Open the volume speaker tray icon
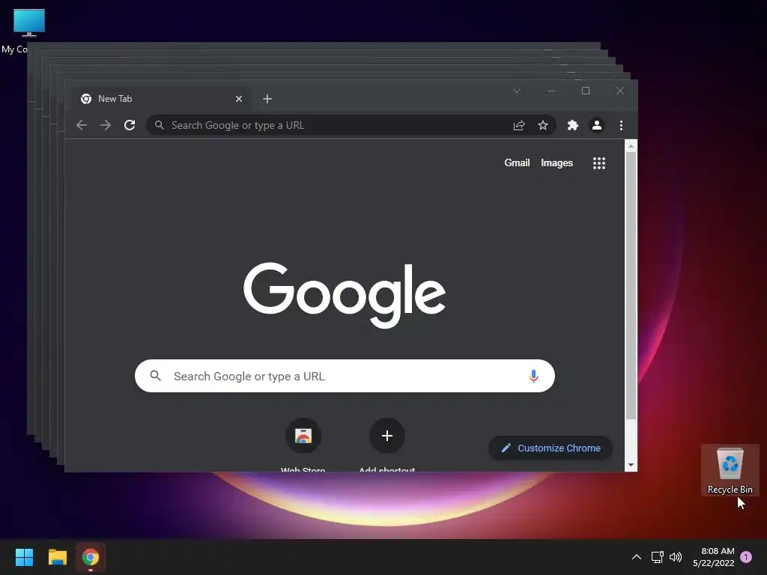 [x=676, y=557]
